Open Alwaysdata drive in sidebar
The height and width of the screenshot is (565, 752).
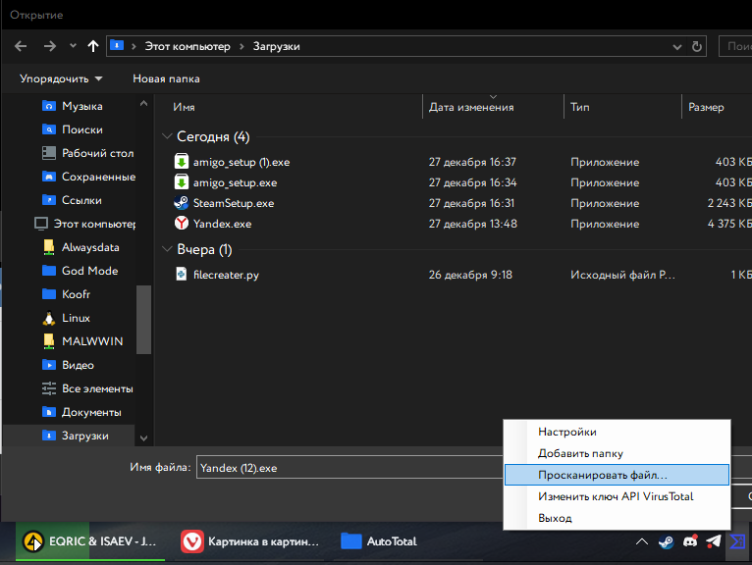(81, 247)
